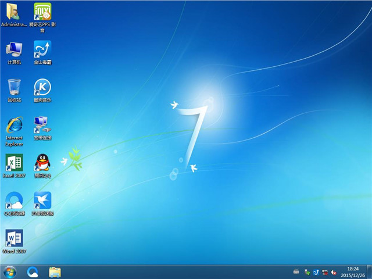Click the Kingsoft Antivirus tray icon
Image resolution: width=372 pixels, height=279 pixels.
pyautogui.click(x=316, y=272)
